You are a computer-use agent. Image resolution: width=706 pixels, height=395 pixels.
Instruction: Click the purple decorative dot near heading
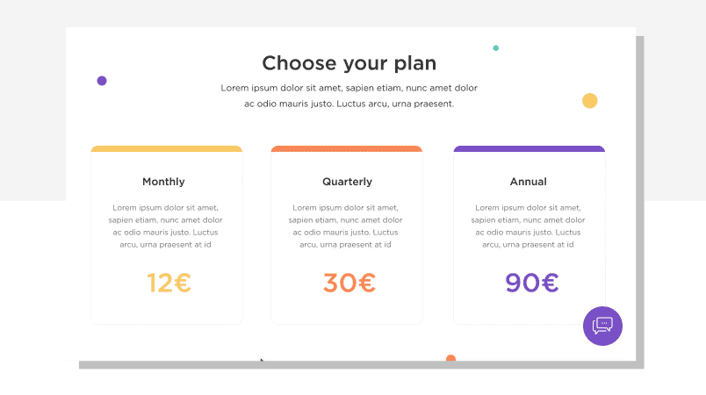pyautogui.click(x=102, y=81)
